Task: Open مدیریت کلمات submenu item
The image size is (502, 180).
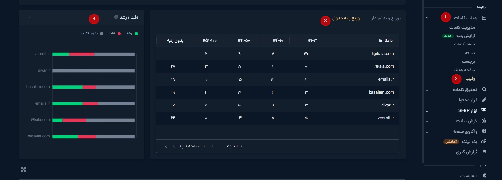Action: (462, 27)
